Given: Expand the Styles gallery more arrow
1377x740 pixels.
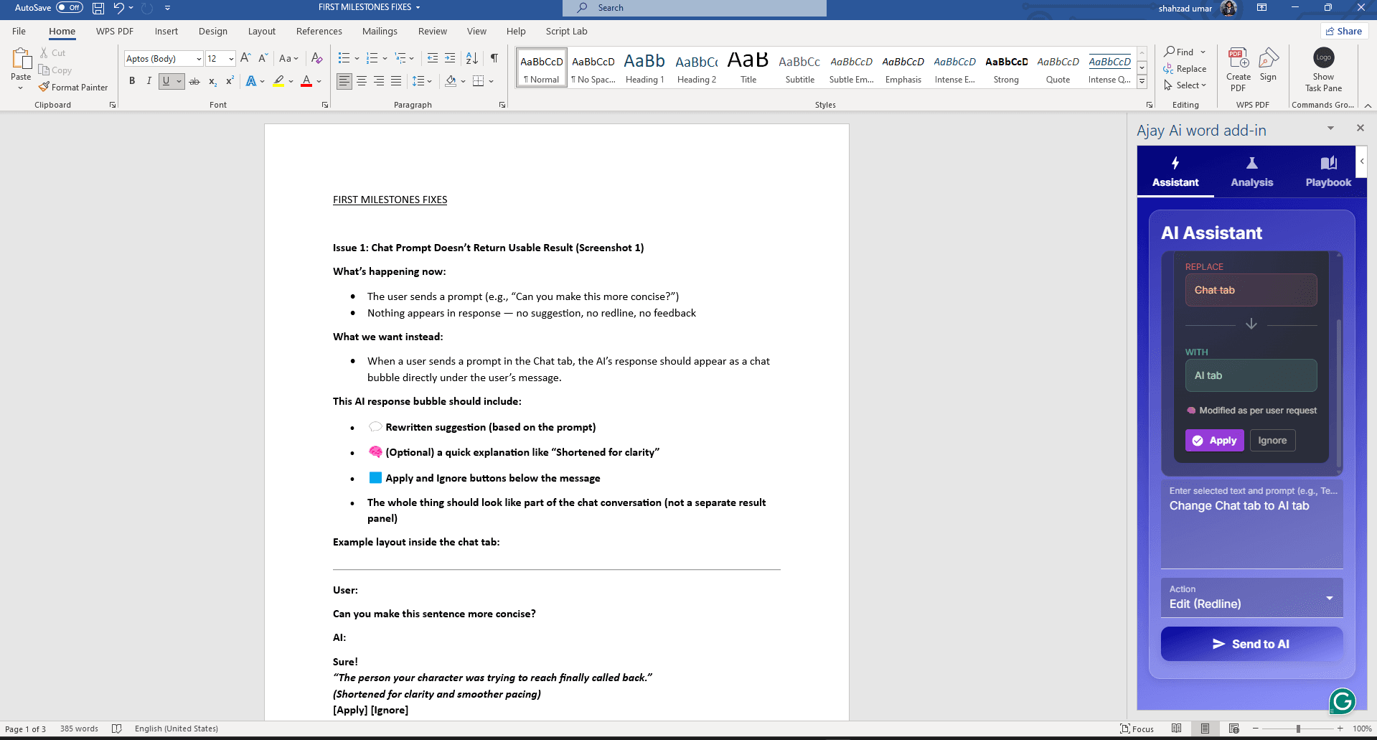Looking at the screenshot, I should coord(1142,82).
